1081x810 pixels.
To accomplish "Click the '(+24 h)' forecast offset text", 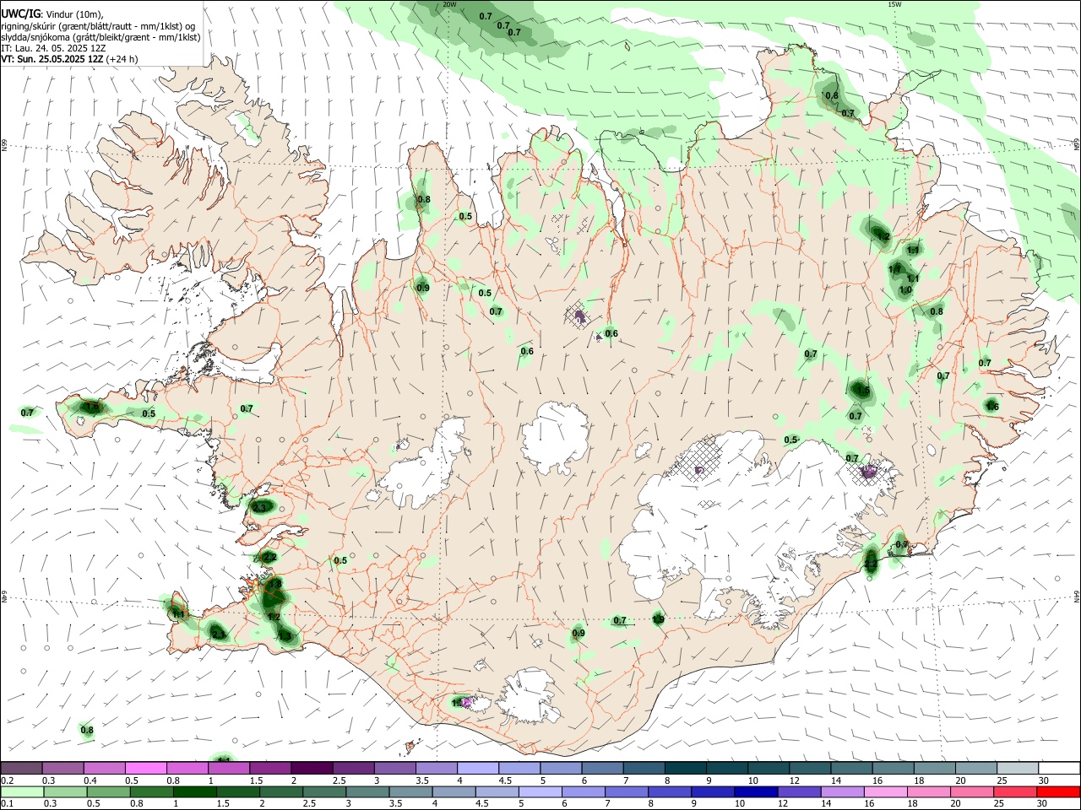I will tap(122, 59).
